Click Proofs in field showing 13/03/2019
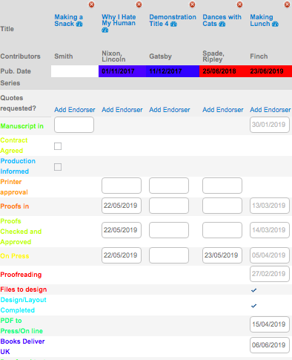The width and height of the screenshot is (292, 360). (x=270, y=206)
